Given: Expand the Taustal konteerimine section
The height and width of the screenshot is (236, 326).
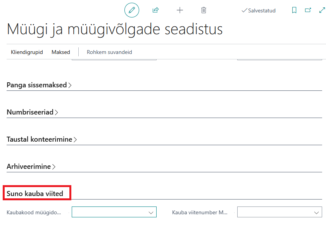Looking at the screenshot, I should pyautogui.click(x=41, y=139).
